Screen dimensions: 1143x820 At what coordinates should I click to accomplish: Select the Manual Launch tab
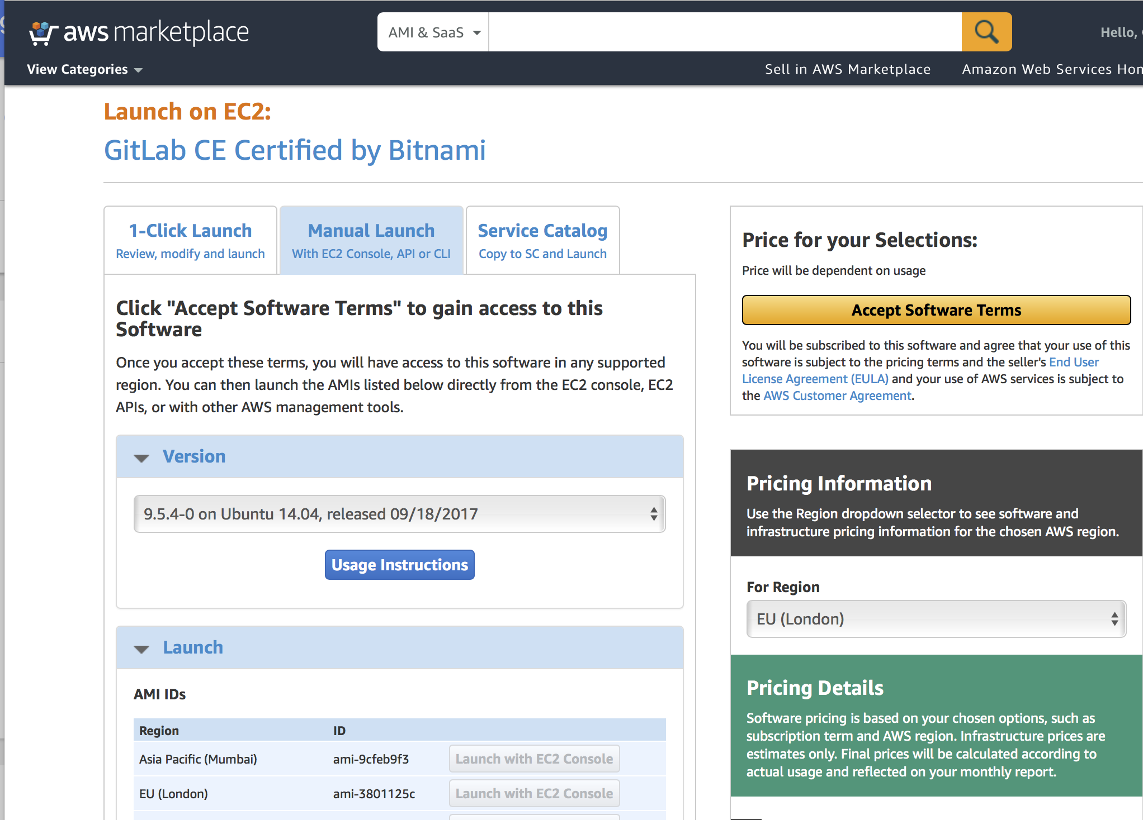coord(371,240)
